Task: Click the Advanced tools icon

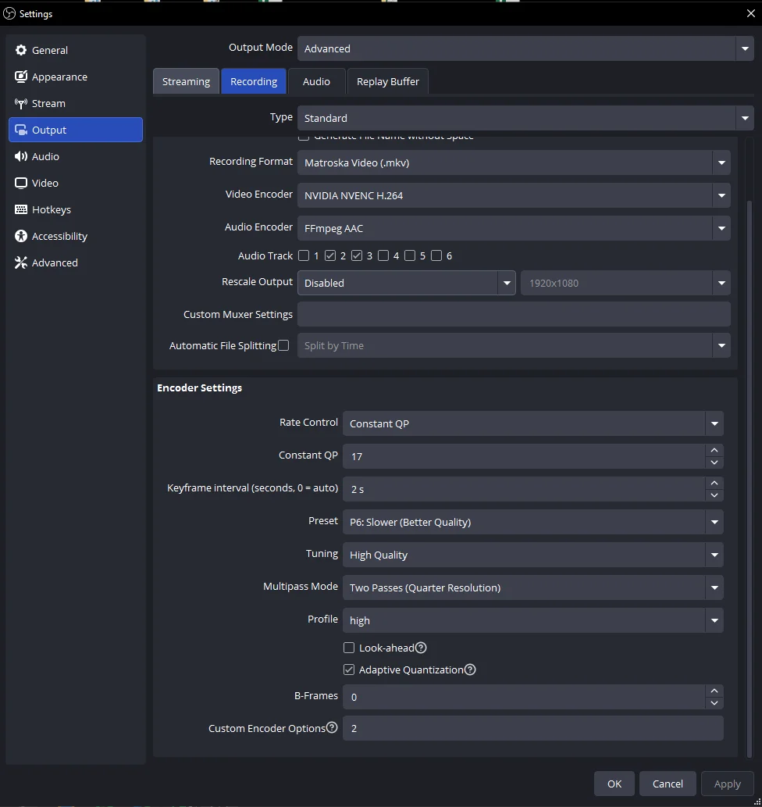Action: click(x=21, y=262)
